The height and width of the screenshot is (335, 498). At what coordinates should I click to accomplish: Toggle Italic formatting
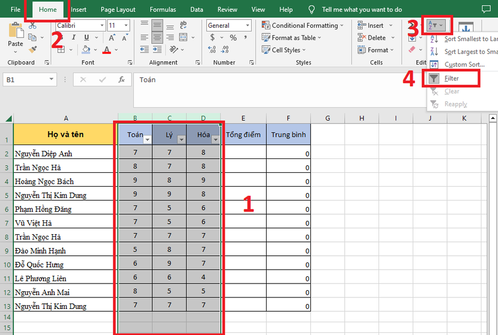[x=74, y=38]
